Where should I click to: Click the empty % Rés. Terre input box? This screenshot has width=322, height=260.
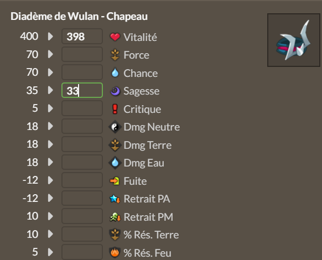[82, 234]
